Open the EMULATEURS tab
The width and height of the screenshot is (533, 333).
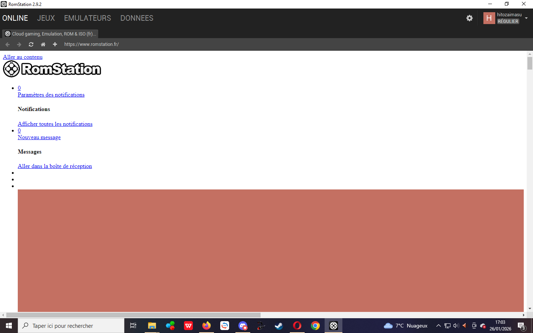coord(87,18)
